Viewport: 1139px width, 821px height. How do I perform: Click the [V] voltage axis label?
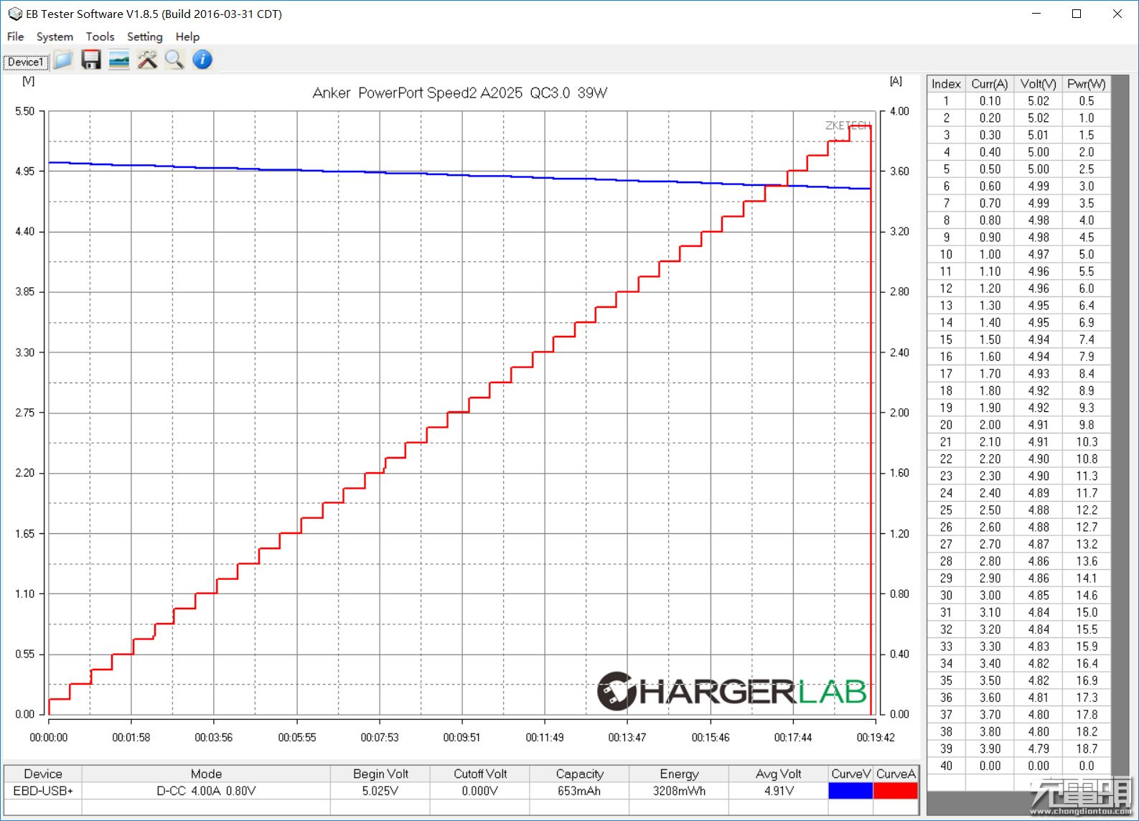[x=29, y=80]
